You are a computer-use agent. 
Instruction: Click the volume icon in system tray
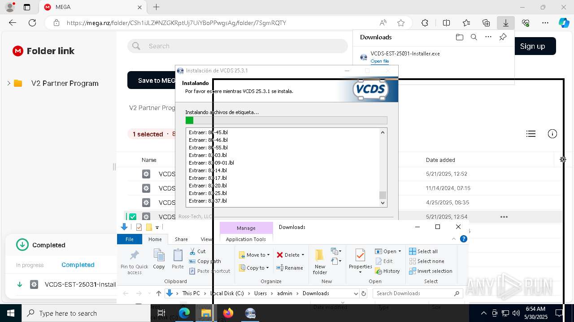(516, 313)
